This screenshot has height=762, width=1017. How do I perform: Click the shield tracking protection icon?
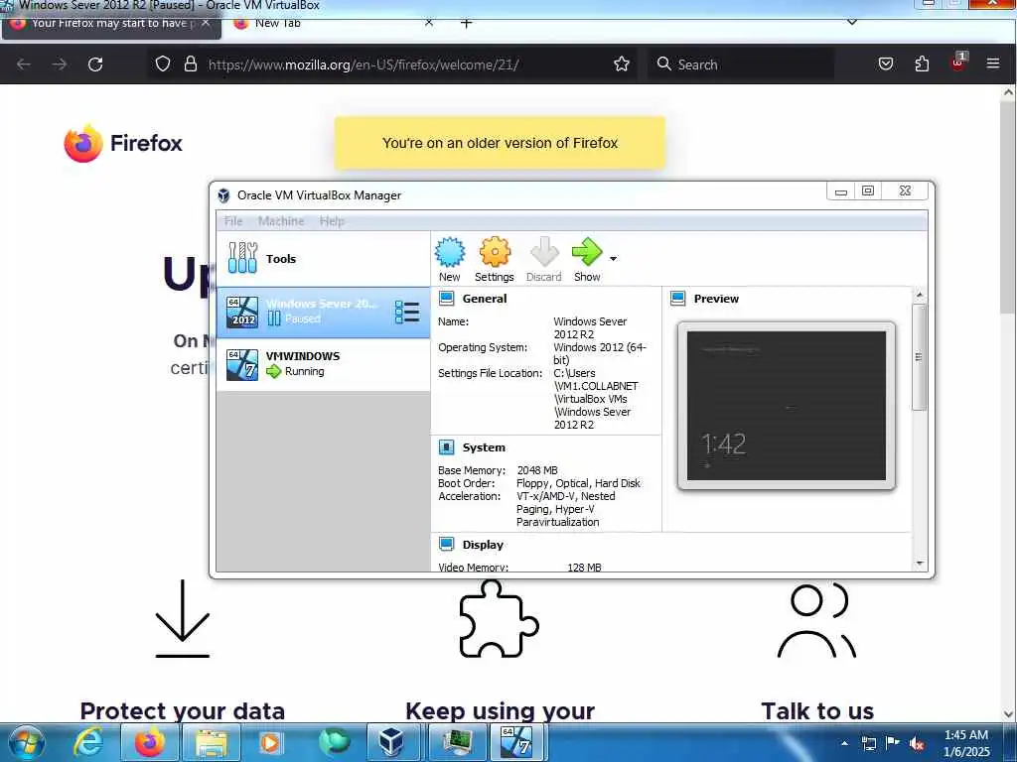pos(163,64)
